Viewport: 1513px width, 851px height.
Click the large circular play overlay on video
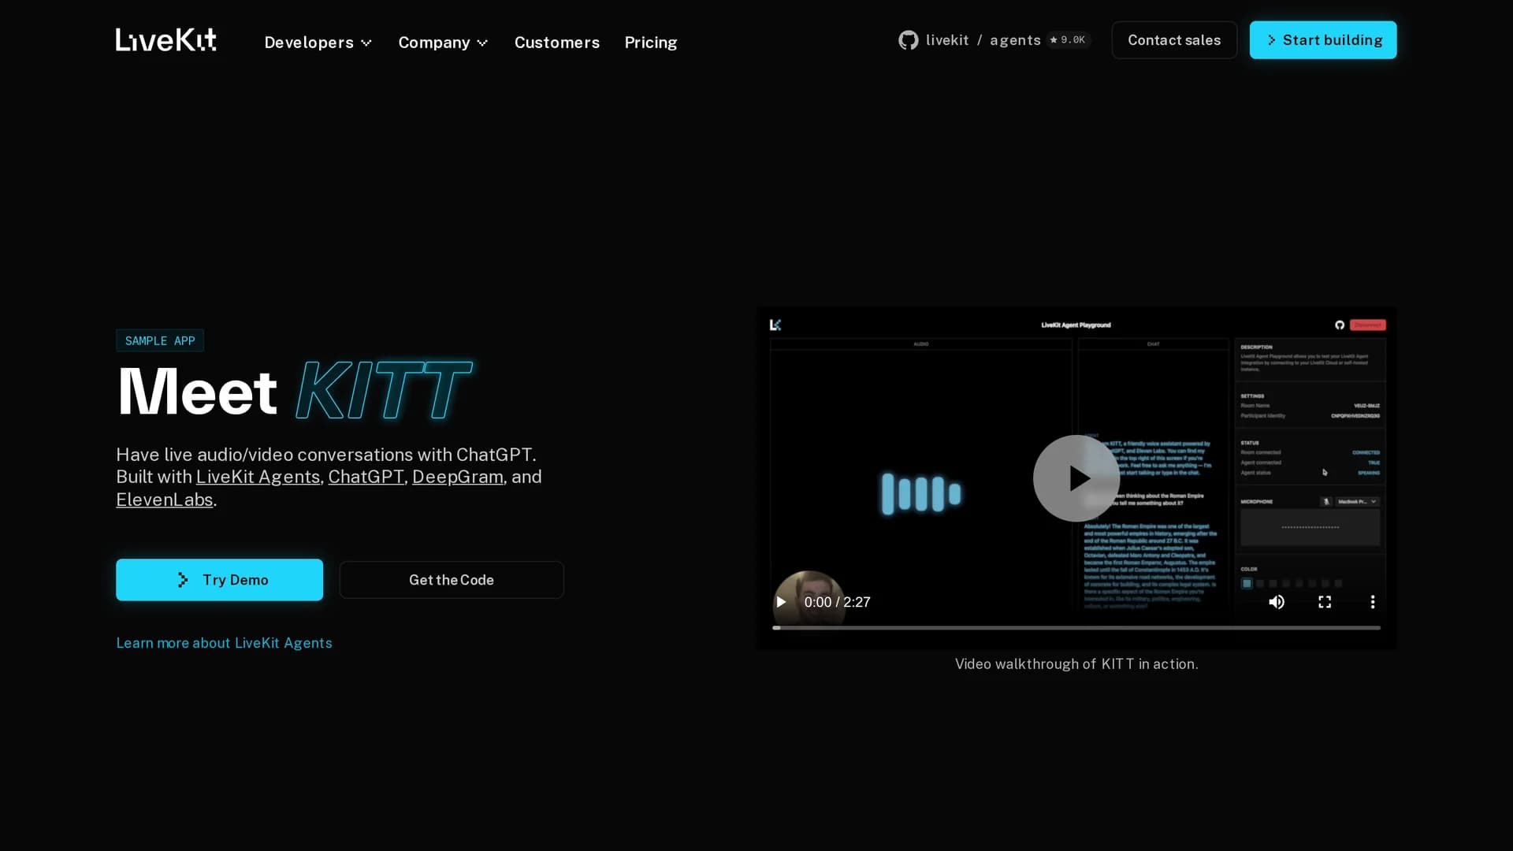click(1076, 478)
